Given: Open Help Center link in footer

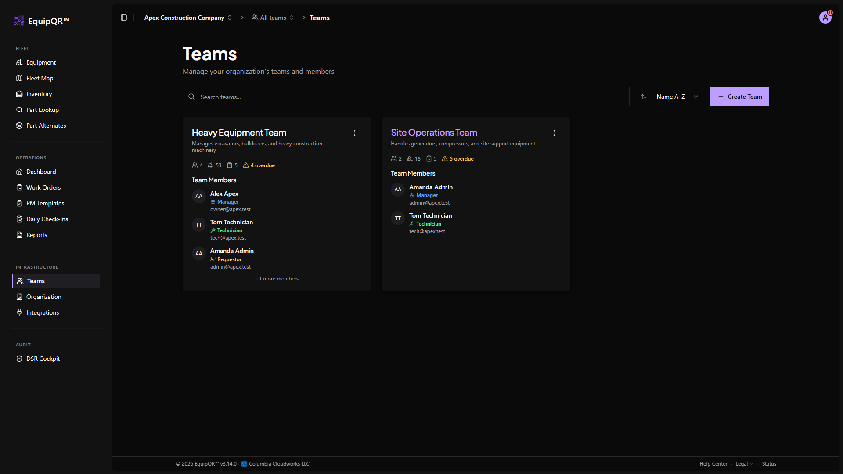Looking at the screenshot, I should pyautogui.click(x=713, y=464).
